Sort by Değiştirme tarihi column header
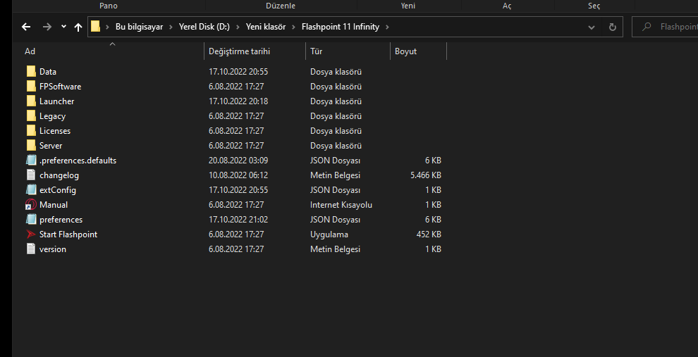 coord(240,51)
